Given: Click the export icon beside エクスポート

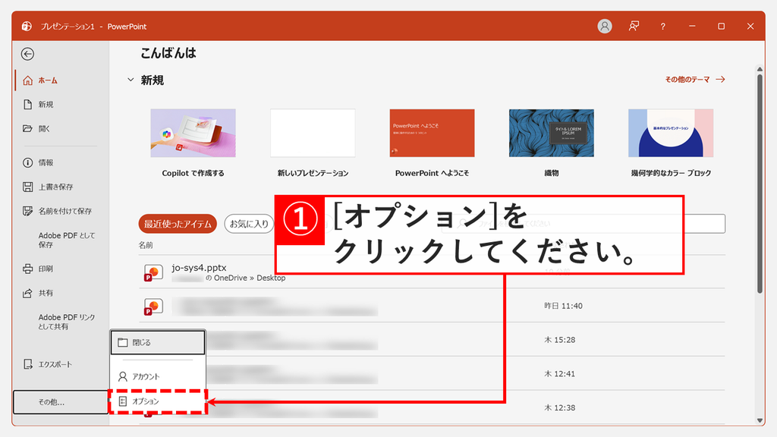Looking at the screenshot, I should 28,364.
